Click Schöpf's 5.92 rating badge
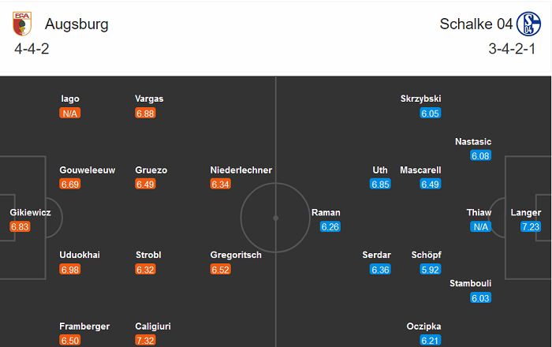 coord(430,270)
